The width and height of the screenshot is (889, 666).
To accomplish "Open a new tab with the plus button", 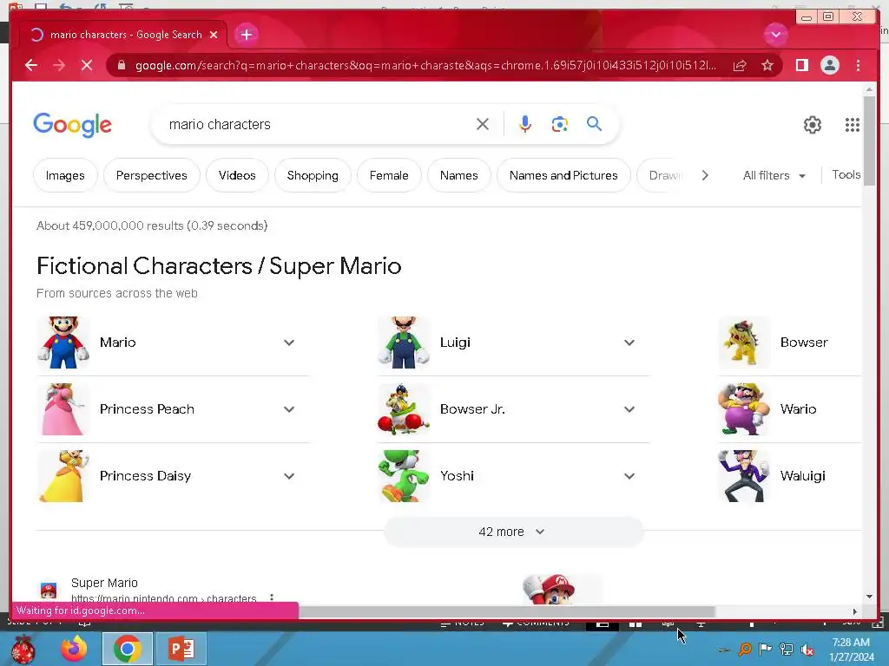I will tap(246, 35).
